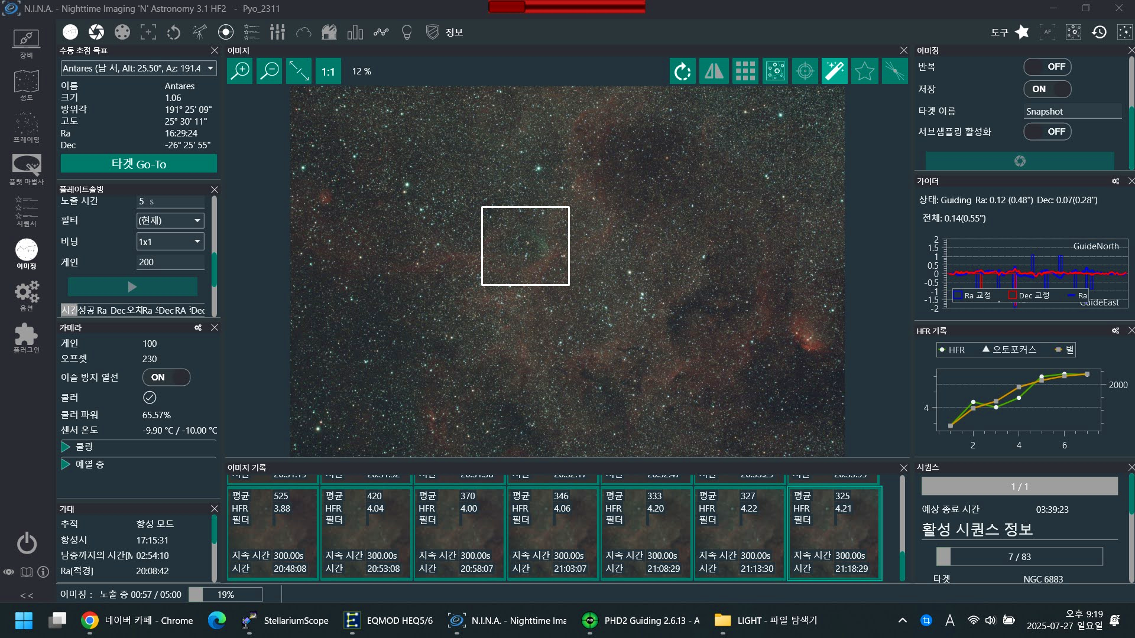
Task: Turn off the 저장 save toggle
Action: click(1047, 89)
